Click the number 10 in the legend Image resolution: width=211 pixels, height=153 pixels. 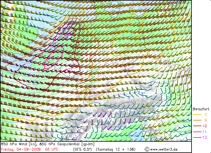[204, 126]
